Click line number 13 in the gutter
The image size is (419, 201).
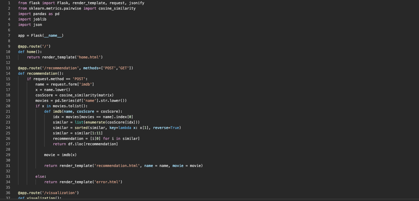pos(8,68)
